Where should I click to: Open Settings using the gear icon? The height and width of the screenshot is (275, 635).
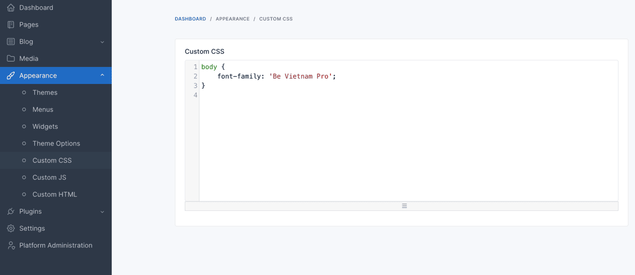pyautogui.click(x=10, y=228)
